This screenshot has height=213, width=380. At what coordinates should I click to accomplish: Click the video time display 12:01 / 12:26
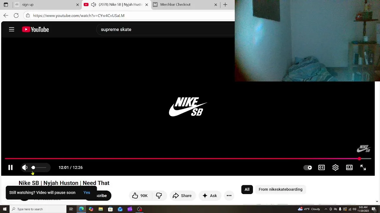pyautogui.click(x=71, y=167)
